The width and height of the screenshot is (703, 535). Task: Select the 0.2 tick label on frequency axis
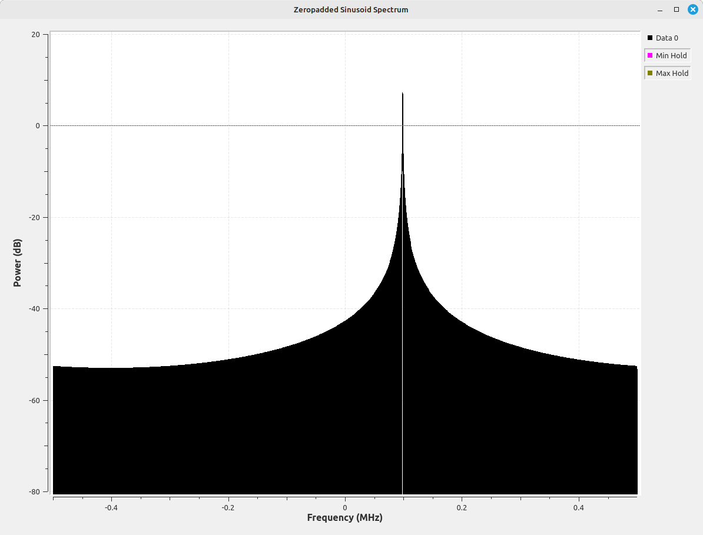(462, 507)
